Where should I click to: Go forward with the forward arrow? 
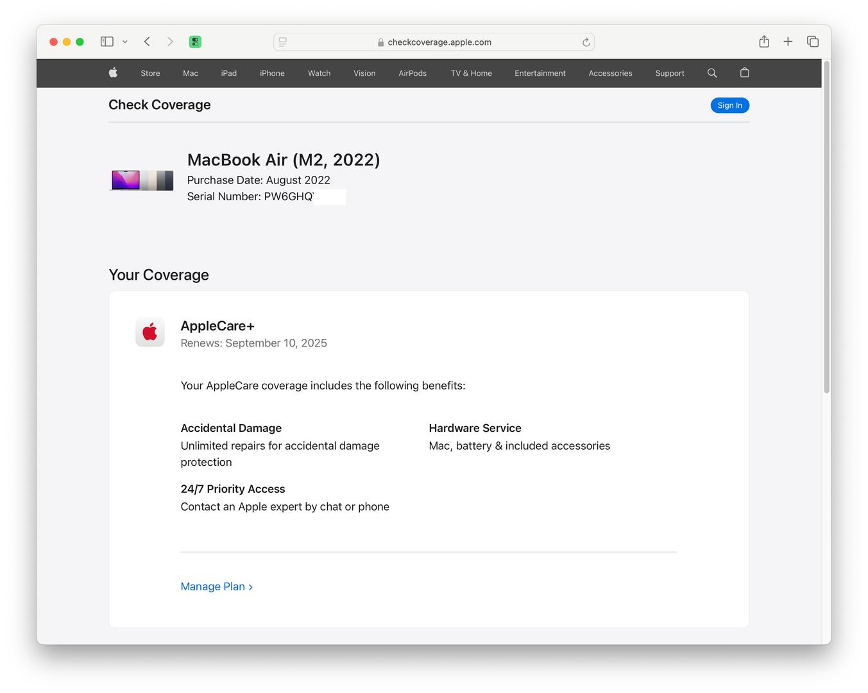[170, 42]
